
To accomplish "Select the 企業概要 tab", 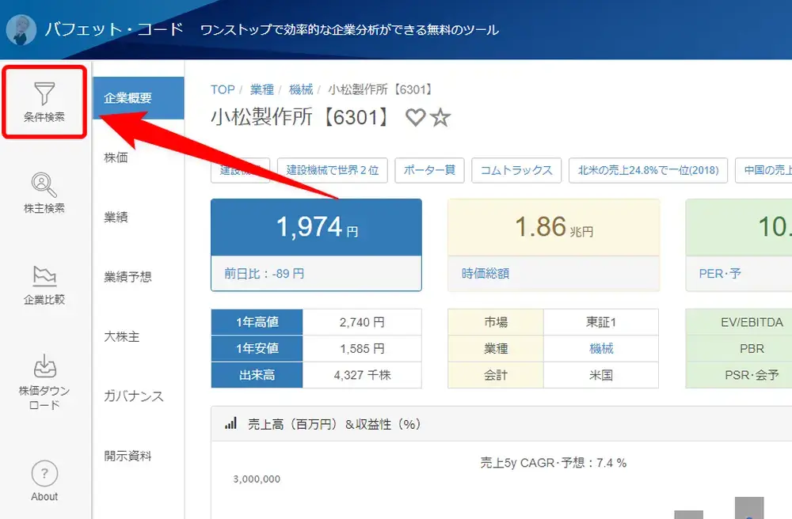I will click(139, 98).
